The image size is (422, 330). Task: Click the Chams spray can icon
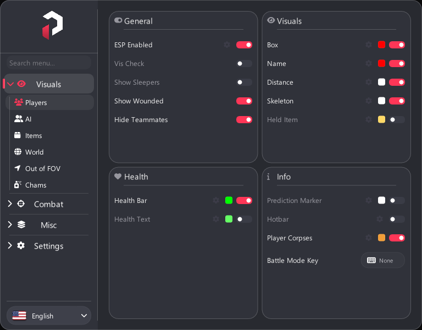click(18, 185)
